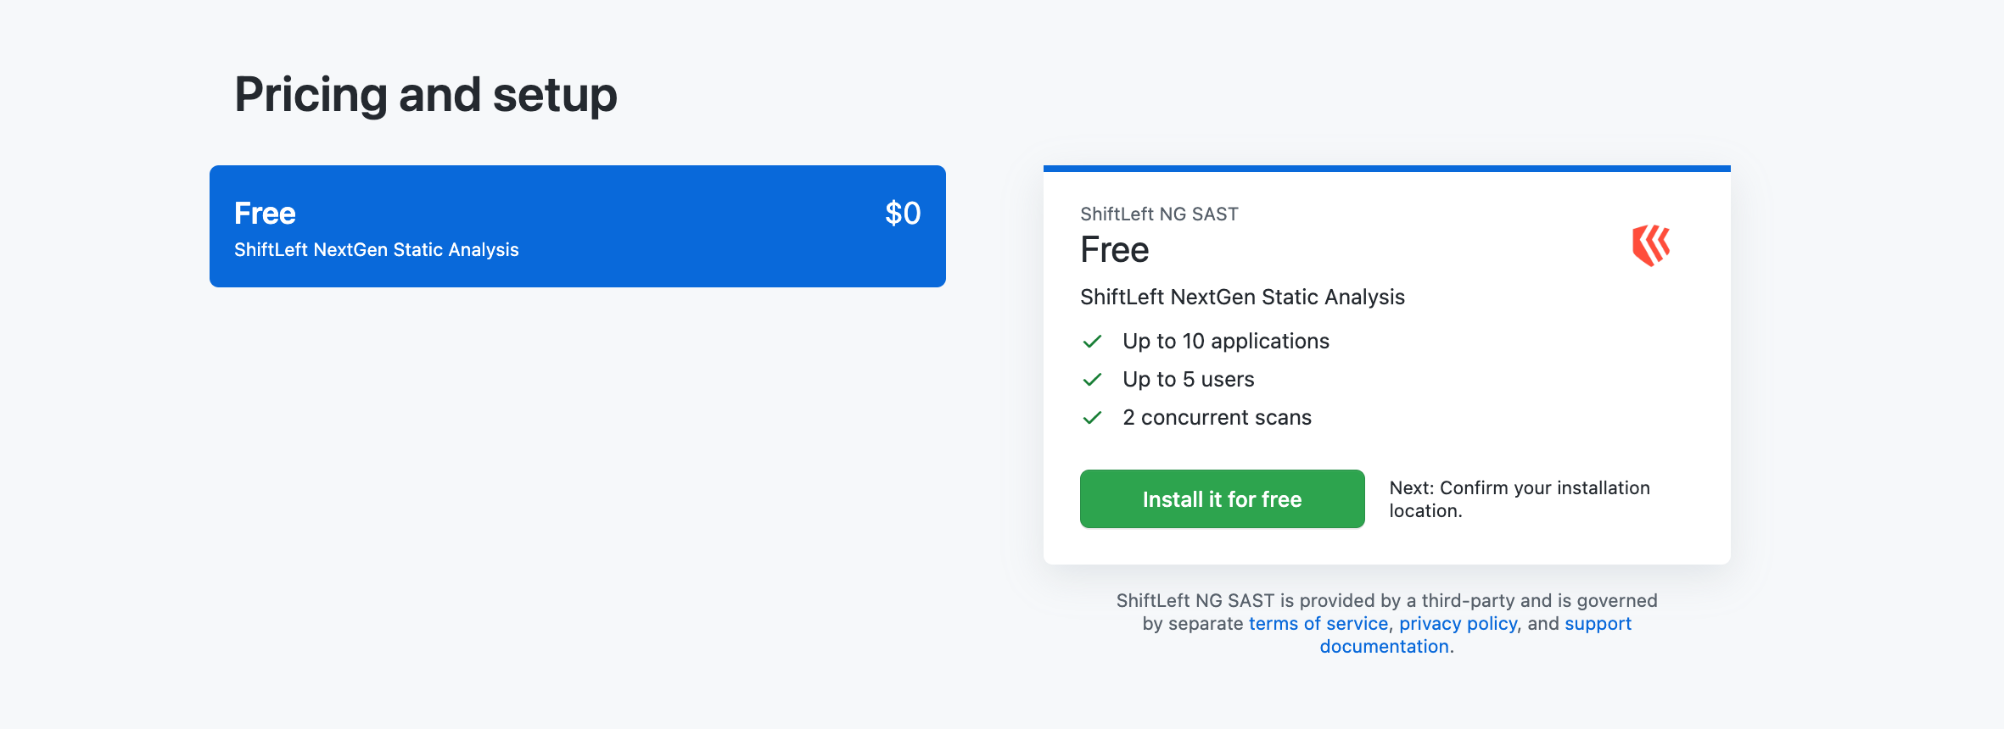The height and width of the screenshot is (729, 2004).
Task: Click checkmark beside 2 concurrent scans
Action: (1092, 418)
